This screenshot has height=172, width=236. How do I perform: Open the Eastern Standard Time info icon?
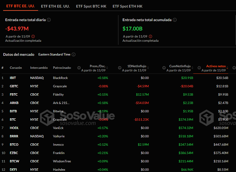coord(74,54)
